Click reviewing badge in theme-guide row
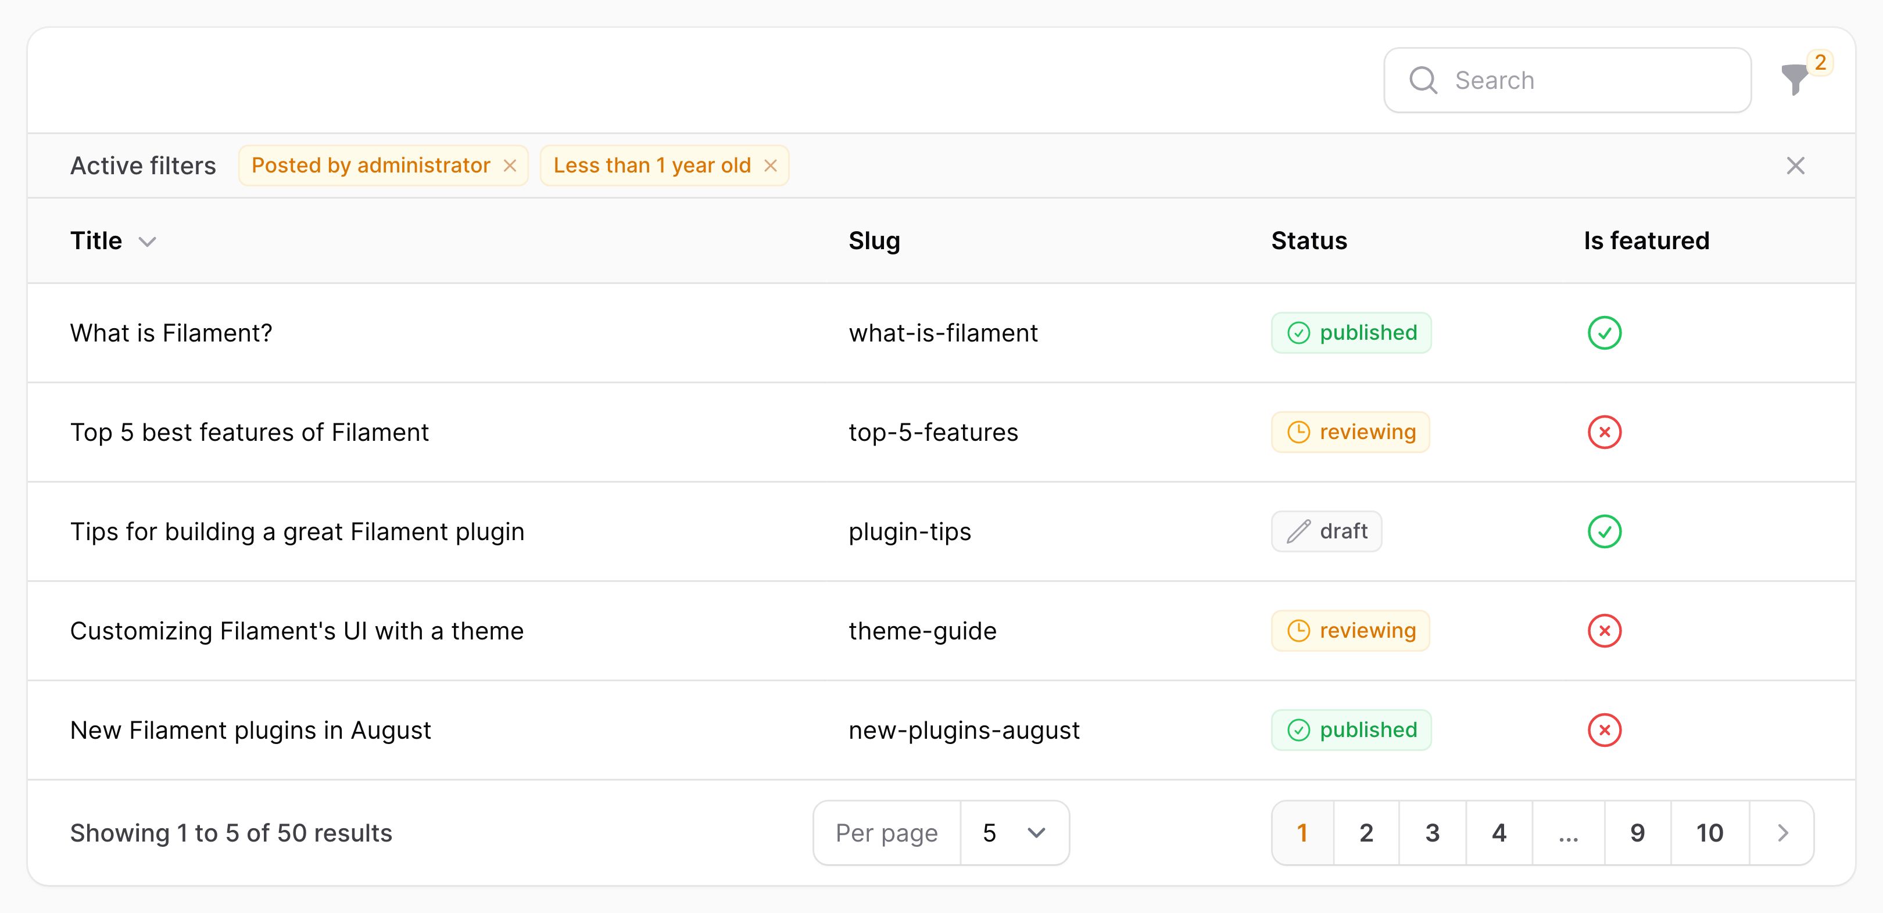This screenshot has width=1883, height=913. coord(1350,631)
